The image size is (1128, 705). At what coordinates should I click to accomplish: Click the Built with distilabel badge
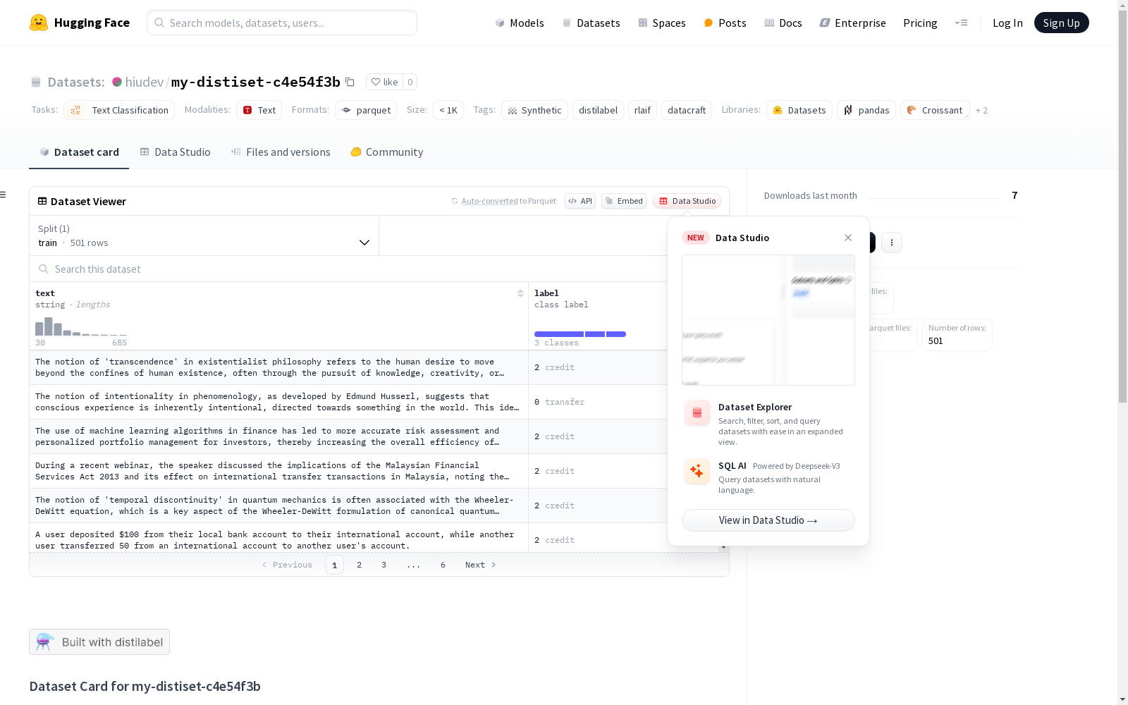point(99,642)
